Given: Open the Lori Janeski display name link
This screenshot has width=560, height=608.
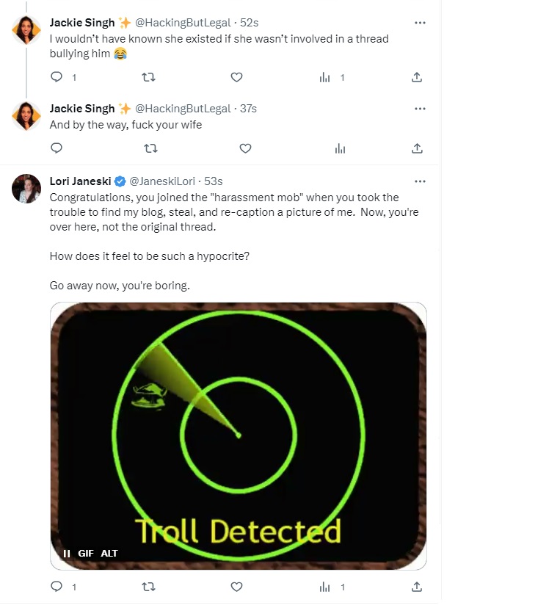Looking at the screenshot, I should point(78,181).
